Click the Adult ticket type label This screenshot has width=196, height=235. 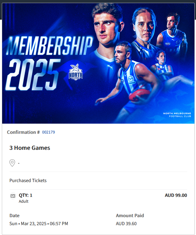coord(24,201)
